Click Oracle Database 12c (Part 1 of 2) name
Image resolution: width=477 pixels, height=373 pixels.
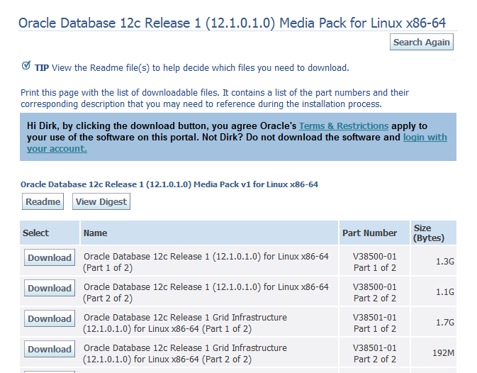(206, 262)
